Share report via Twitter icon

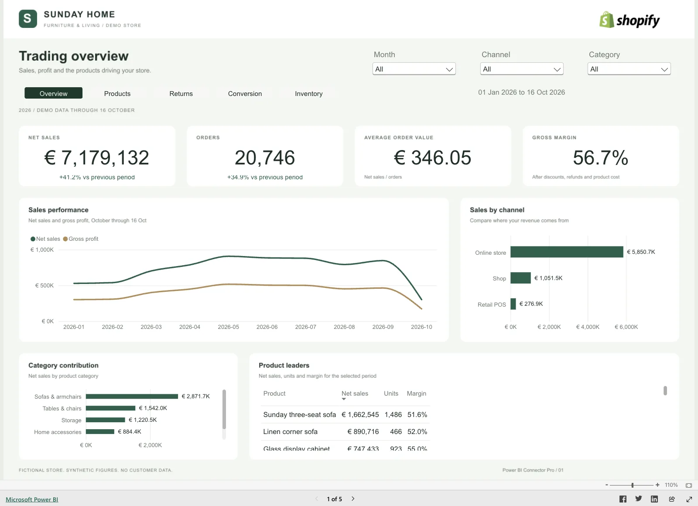pyautogui.click(x=639, y=499)
